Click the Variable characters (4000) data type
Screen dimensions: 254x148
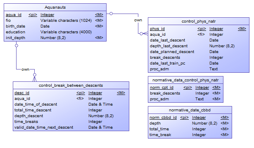point(66,32)
